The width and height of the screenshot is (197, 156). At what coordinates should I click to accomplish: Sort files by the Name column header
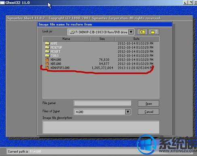66,39
